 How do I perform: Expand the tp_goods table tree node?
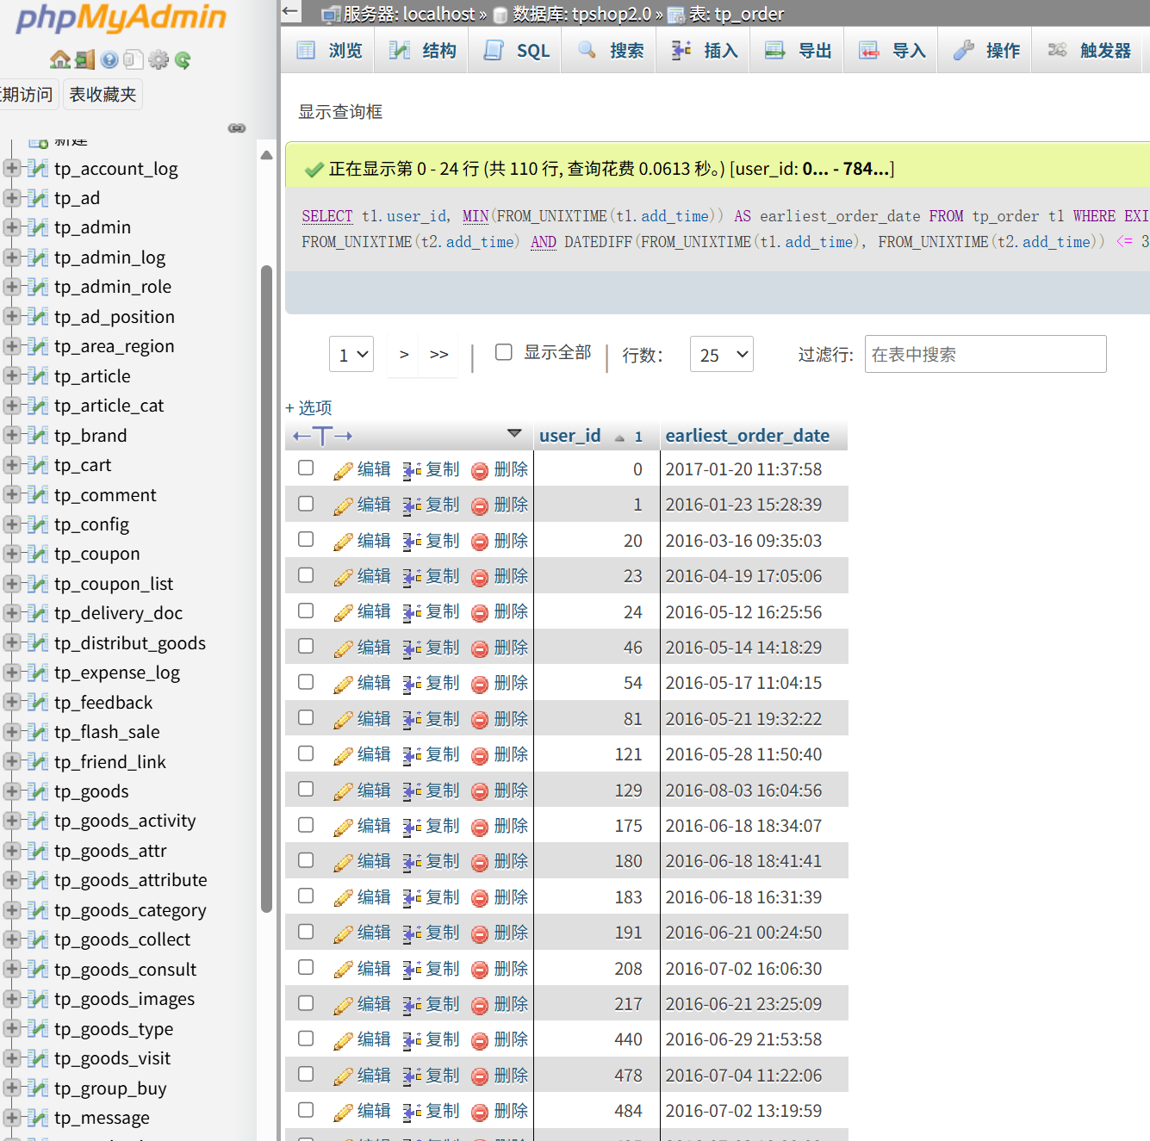tap(12, 791)
